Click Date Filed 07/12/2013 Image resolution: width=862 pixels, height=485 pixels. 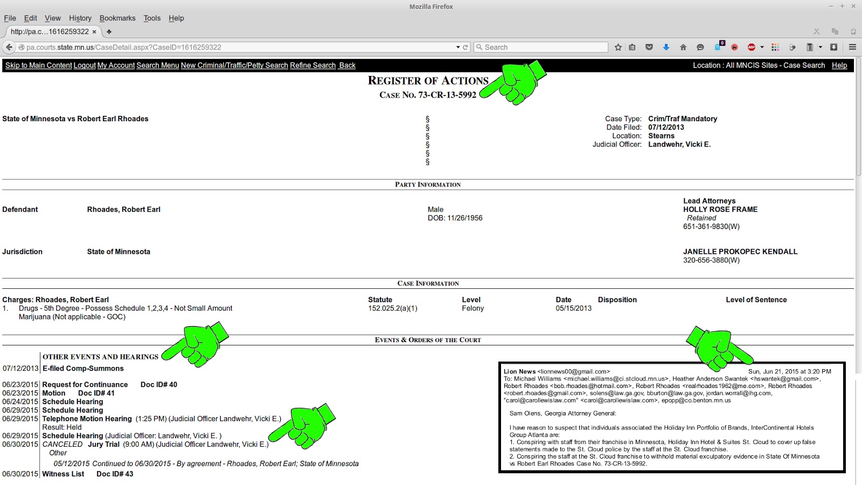point(666,128)
